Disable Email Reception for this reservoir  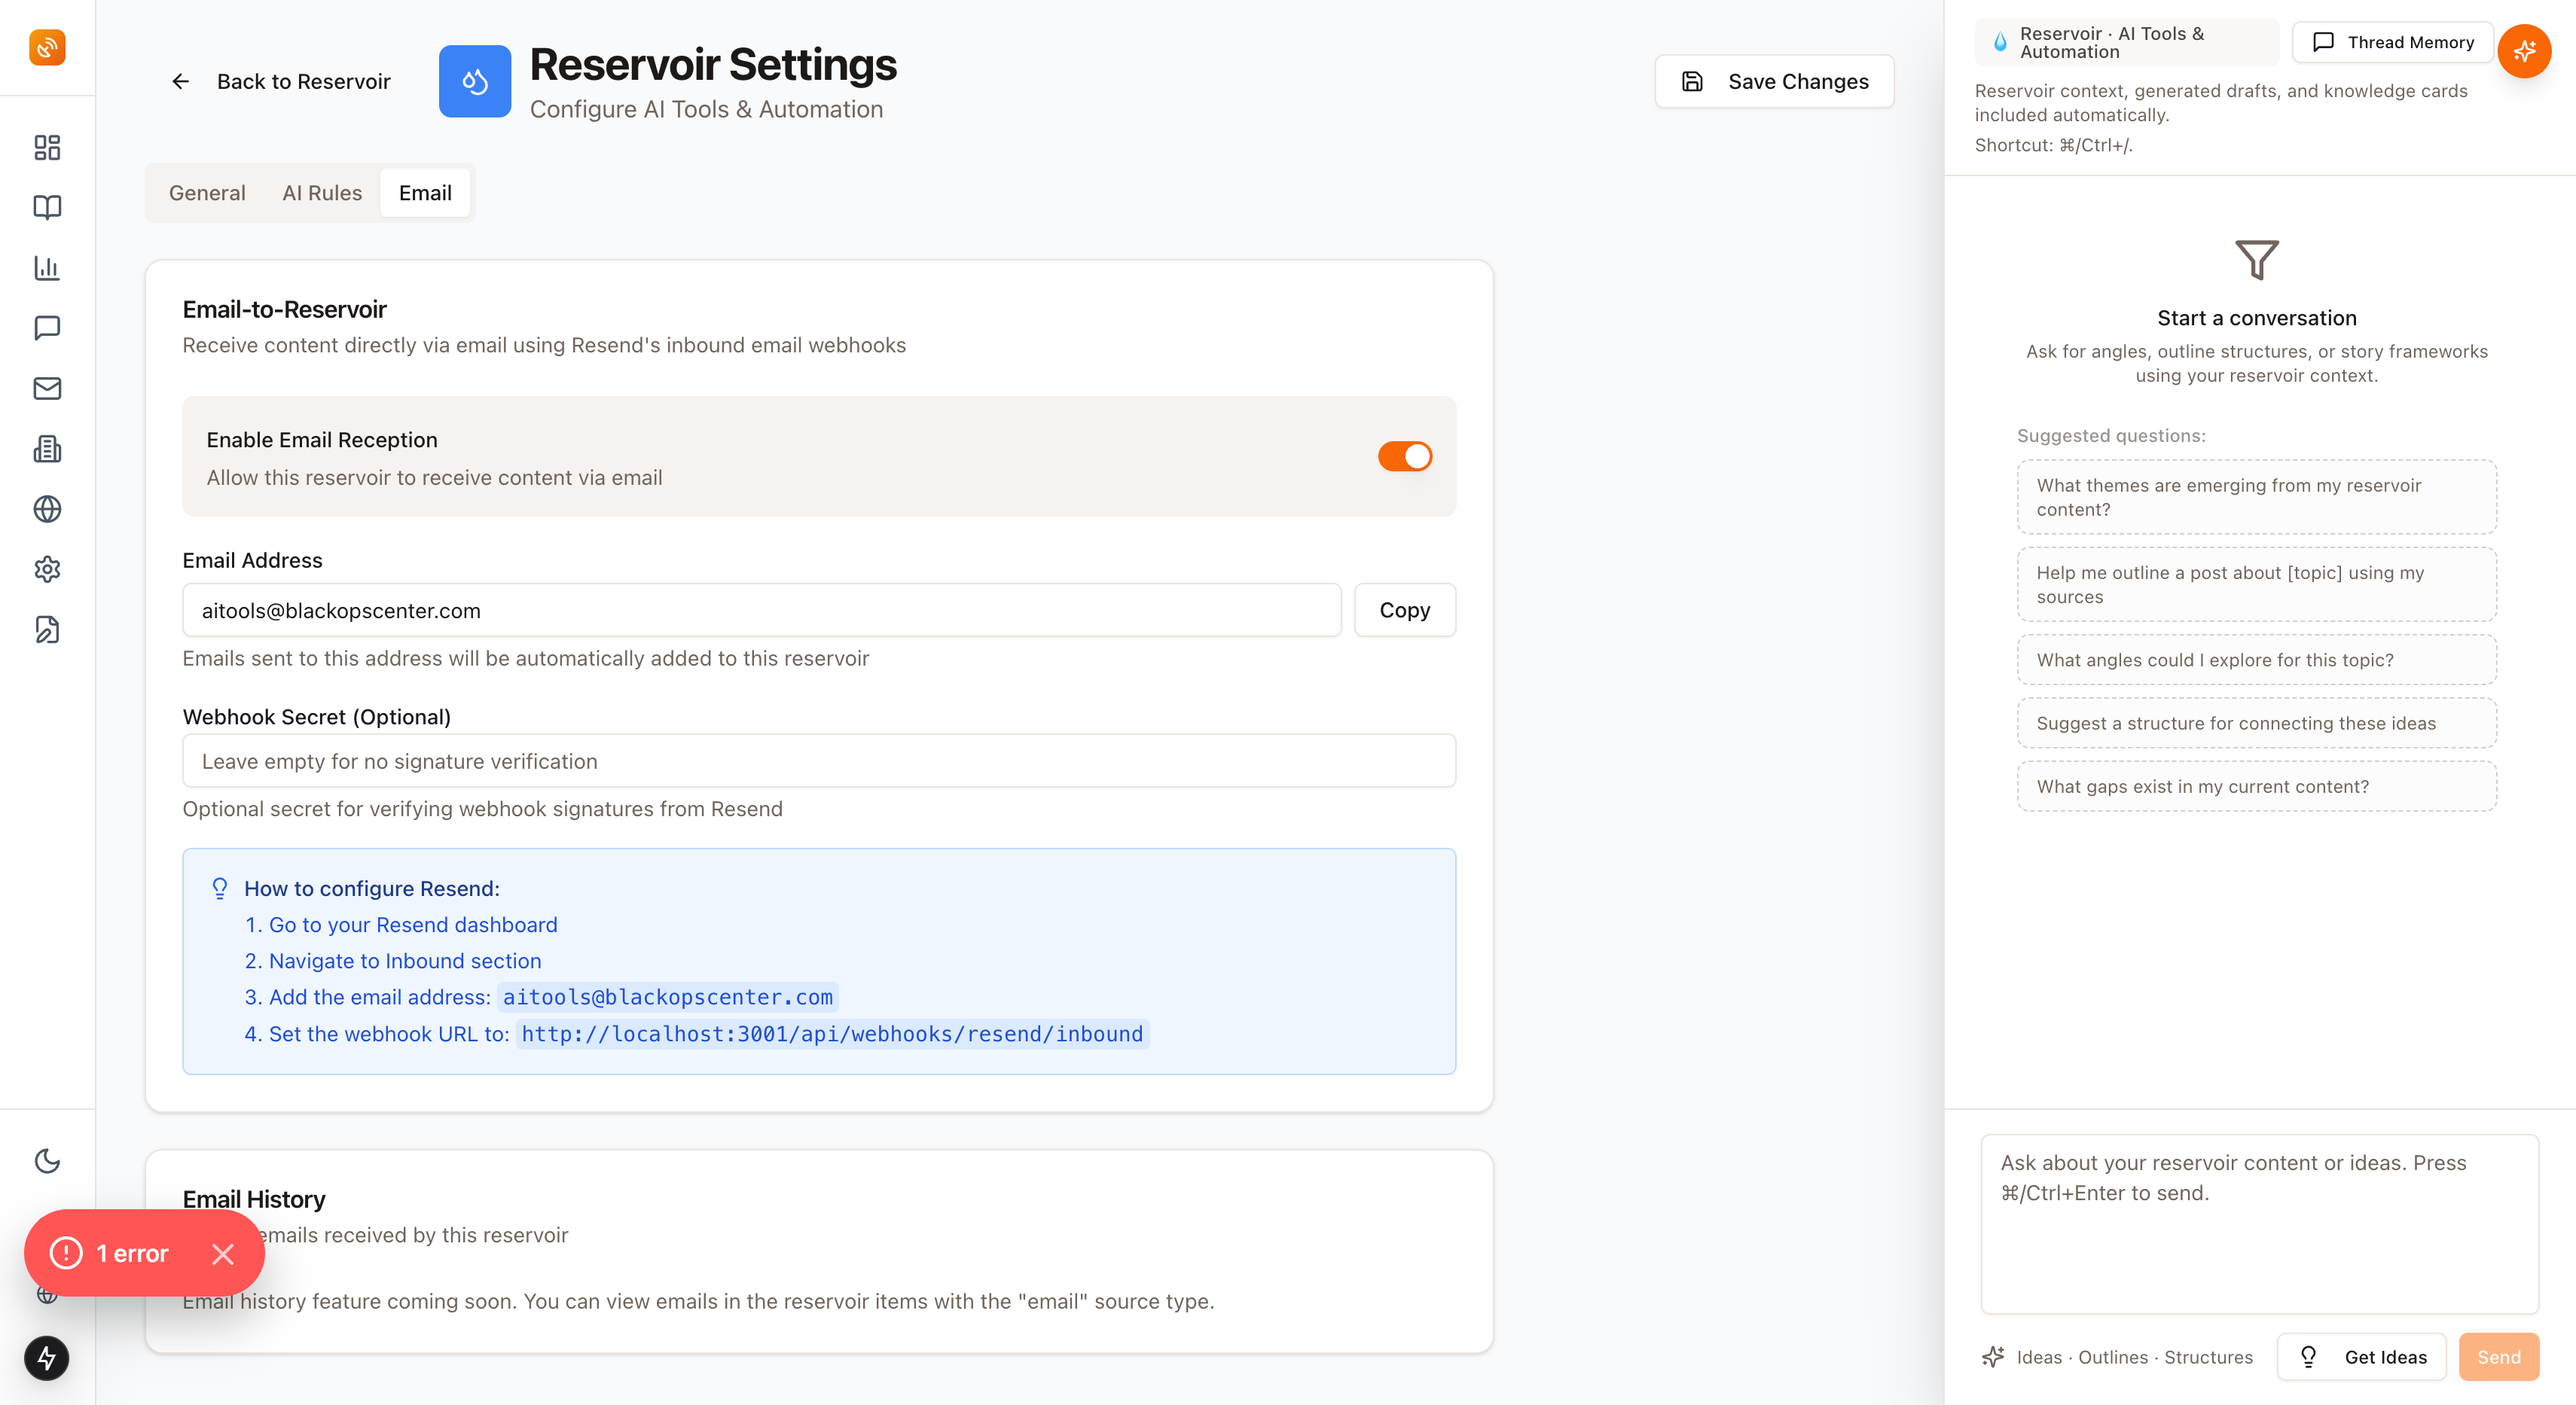[1404, 456]
